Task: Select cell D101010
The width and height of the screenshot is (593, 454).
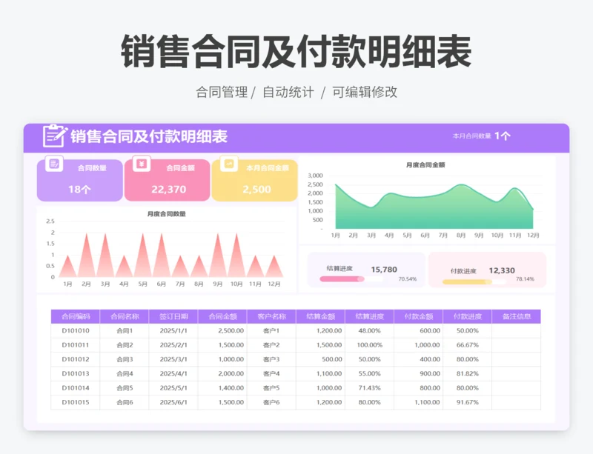Action: (76, 331)
